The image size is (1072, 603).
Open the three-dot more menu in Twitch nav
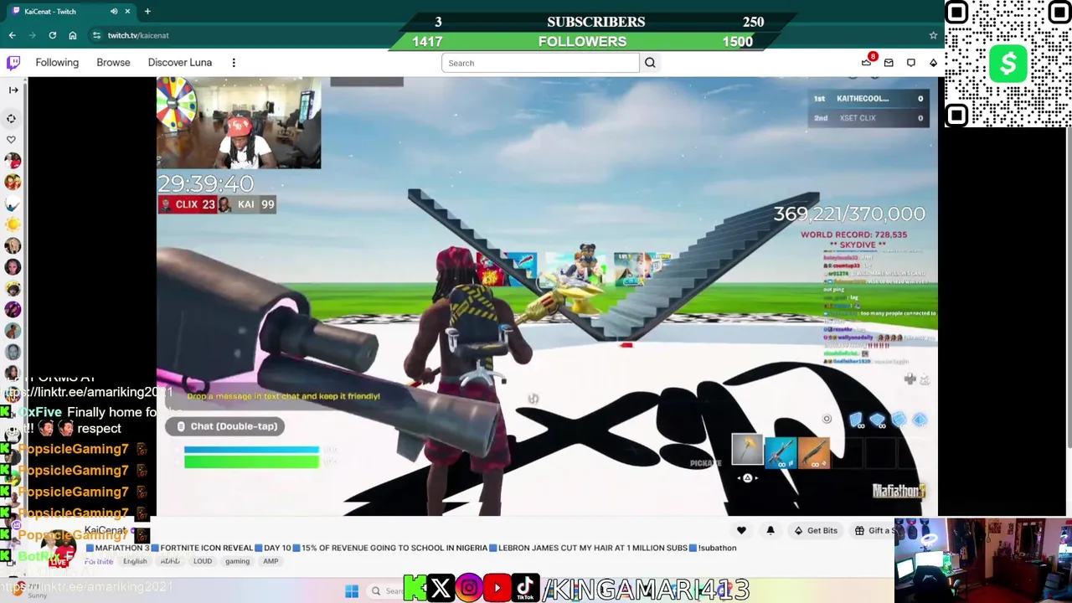pyautogui.click(x=234, y=63)
